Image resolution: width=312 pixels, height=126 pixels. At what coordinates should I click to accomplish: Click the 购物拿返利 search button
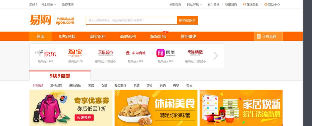pyautogui.click(x=187, y=20)
